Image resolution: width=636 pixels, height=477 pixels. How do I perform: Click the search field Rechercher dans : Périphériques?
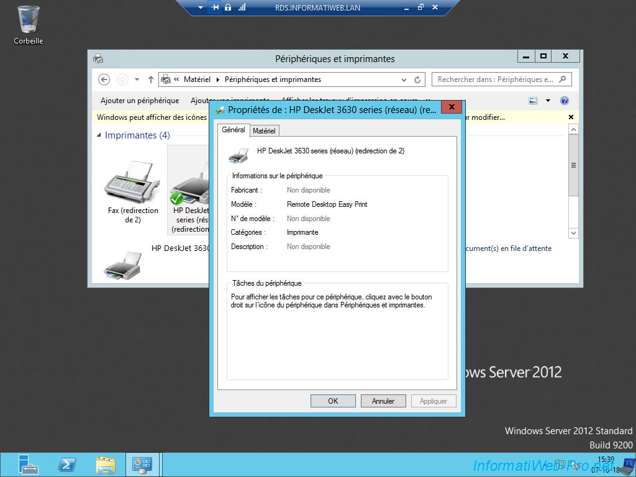click(502, 79)
